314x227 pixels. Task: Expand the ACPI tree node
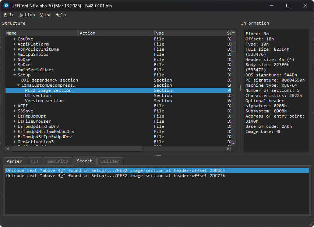point(15,106)
